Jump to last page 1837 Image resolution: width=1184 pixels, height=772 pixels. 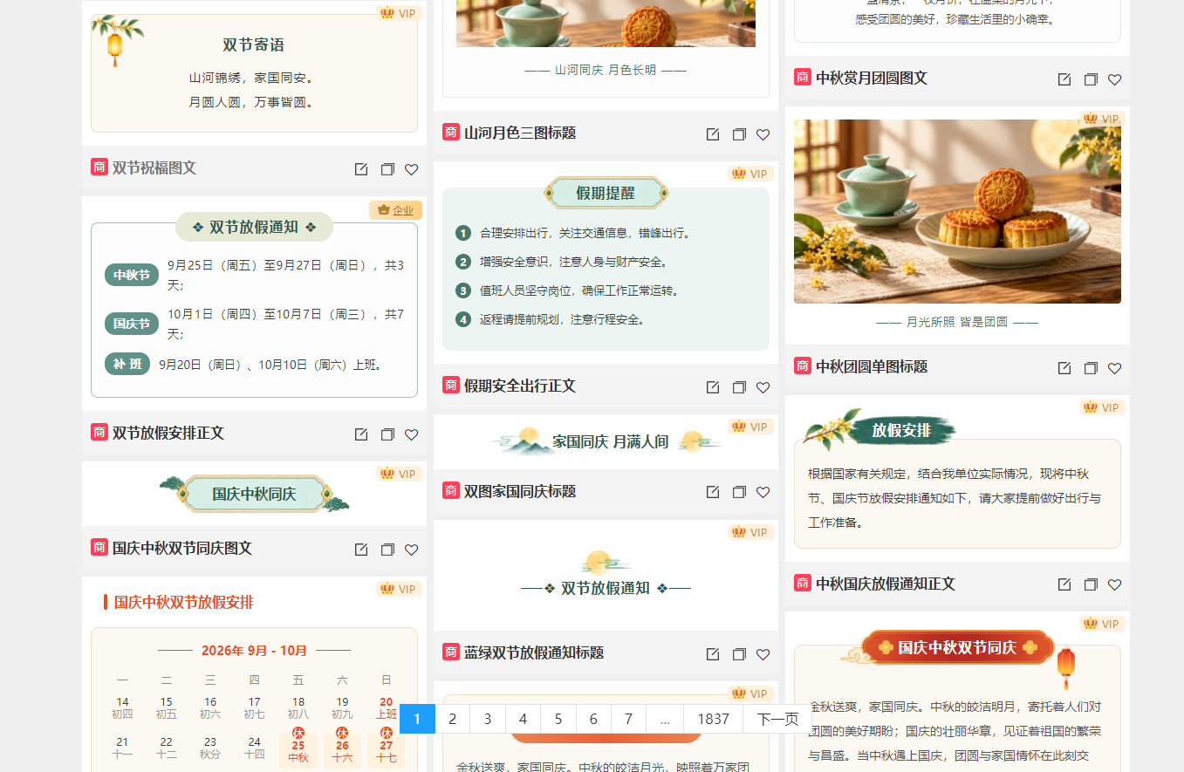coord(713,719)
